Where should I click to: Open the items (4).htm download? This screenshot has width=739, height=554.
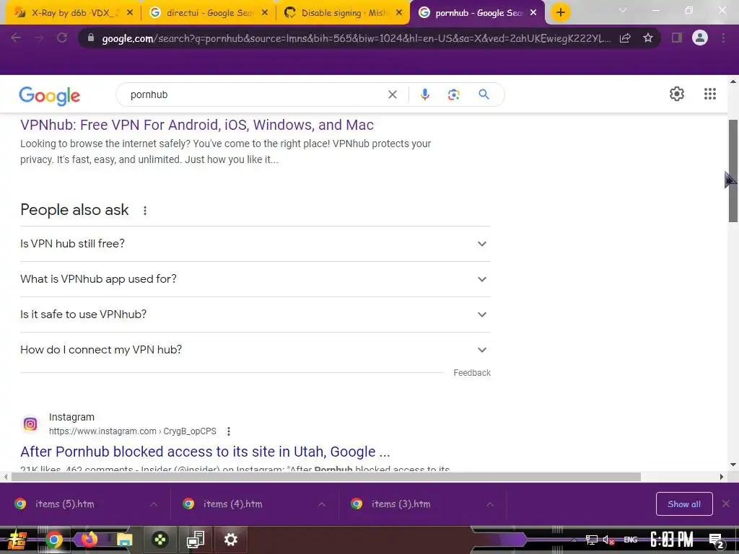(x=233, y=504)
